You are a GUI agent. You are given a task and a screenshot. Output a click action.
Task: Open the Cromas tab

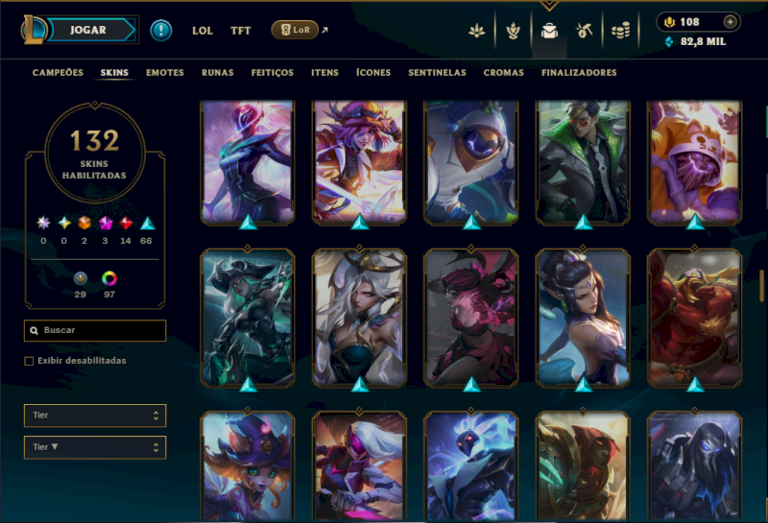[x=503, y=73]
